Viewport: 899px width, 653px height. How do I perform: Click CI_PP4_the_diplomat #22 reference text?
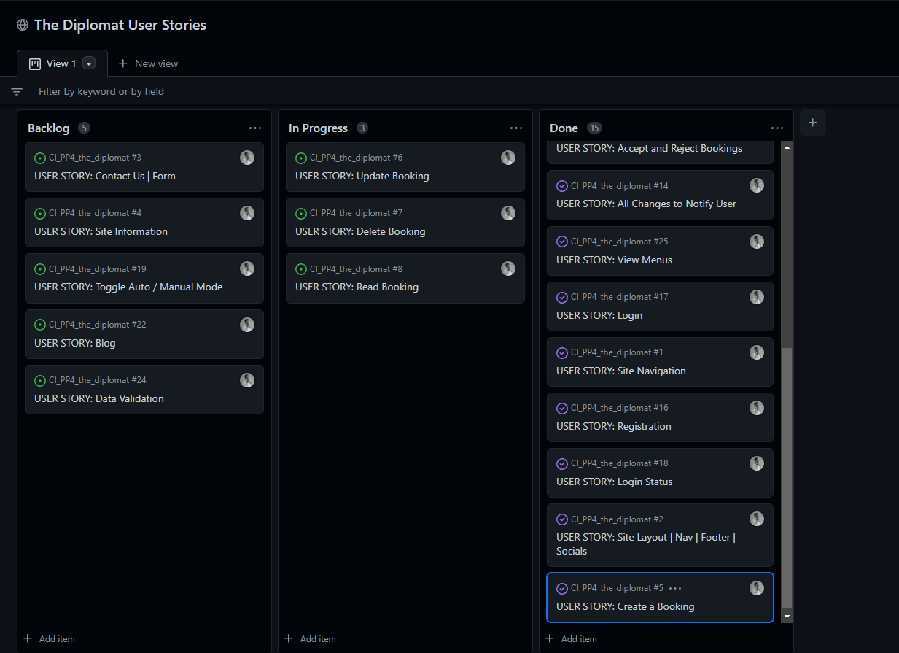(x=98, y=325)
